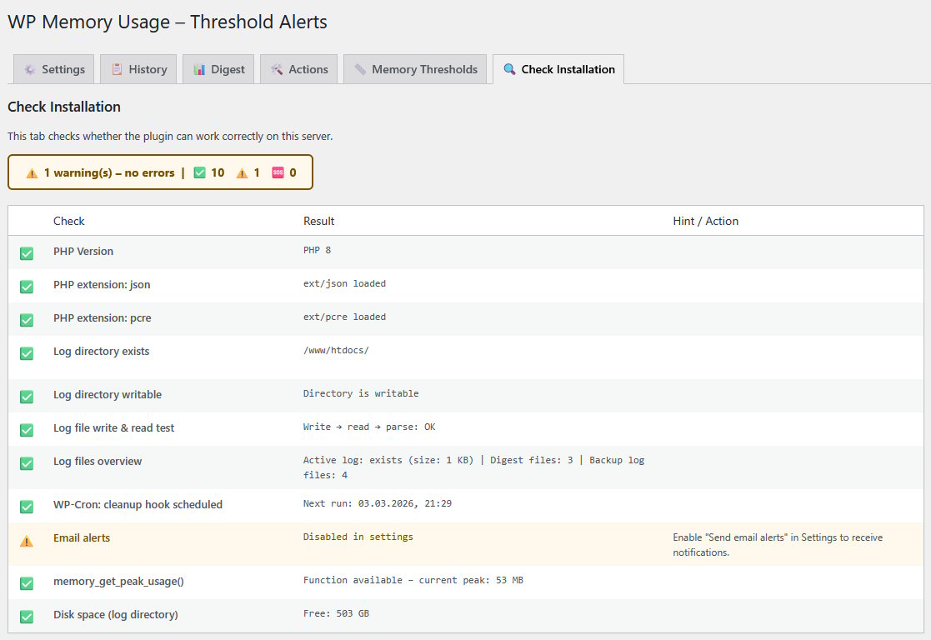Click the check icon for PHP extension: pcre
The height and width of the screenshot is (640, 931).
pos(27,320)
